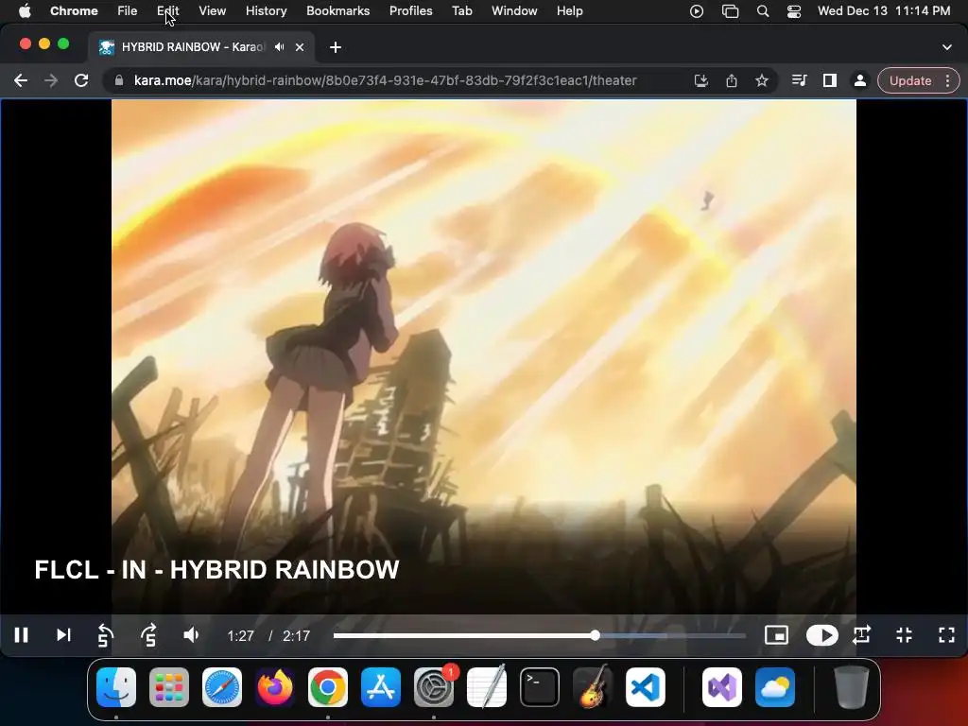The height and width of the screenshot is (726, 968).
Task: Open the File menu
Action: (128, 10)
